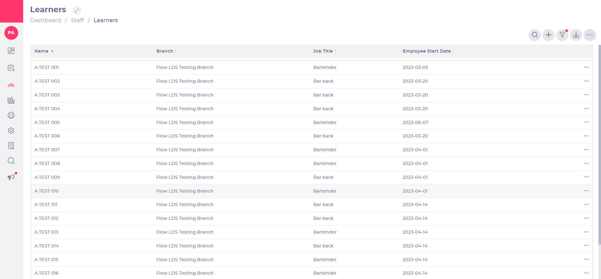Open row actions for A.TEST 002
Viewport: 601px width, 279px height.
586,81
